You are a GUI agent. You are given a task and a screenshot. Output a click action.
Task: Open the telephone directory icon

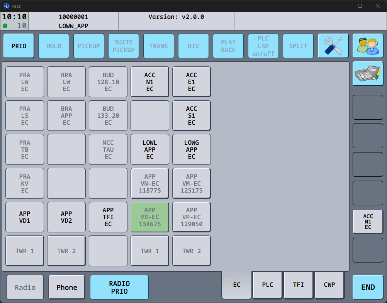click(x=368, y=74)
